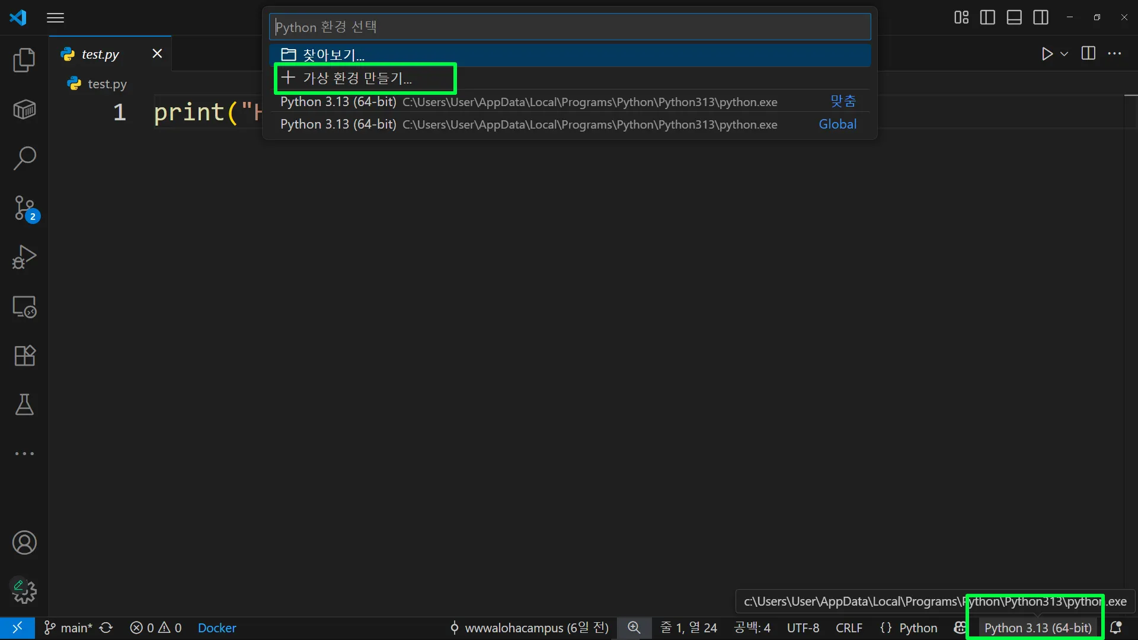The height and width of the screenshot is (640, 1138).
Task: Open Remote Explorer icon in activity bar
Action: click(x=24, y=306)
